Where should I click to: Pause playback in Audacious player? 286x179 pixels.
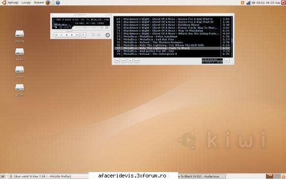pyautogui.click(x=66, y=35)
